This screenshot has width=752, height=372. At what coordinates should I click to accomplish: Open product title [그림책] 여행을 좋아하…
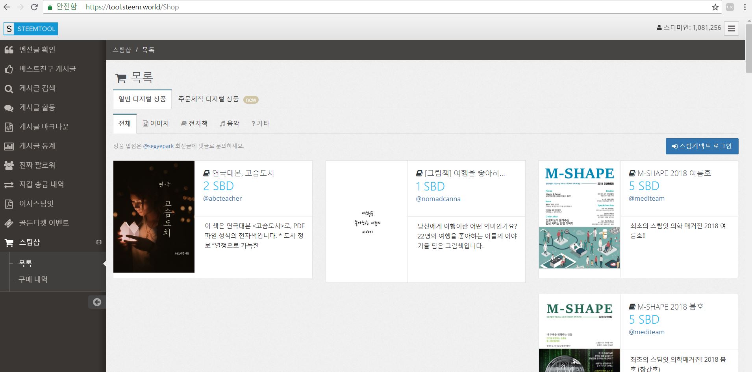click(465, 173)
